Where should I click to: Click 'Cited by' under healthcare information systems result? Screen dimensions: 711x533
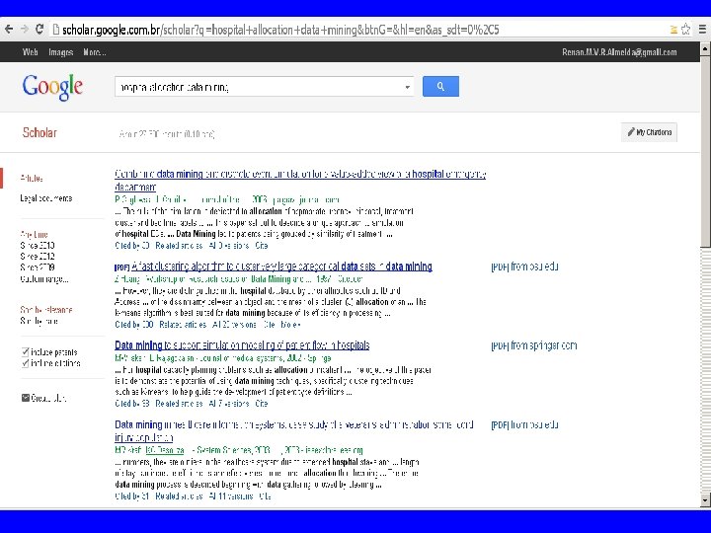click(132, 496)
